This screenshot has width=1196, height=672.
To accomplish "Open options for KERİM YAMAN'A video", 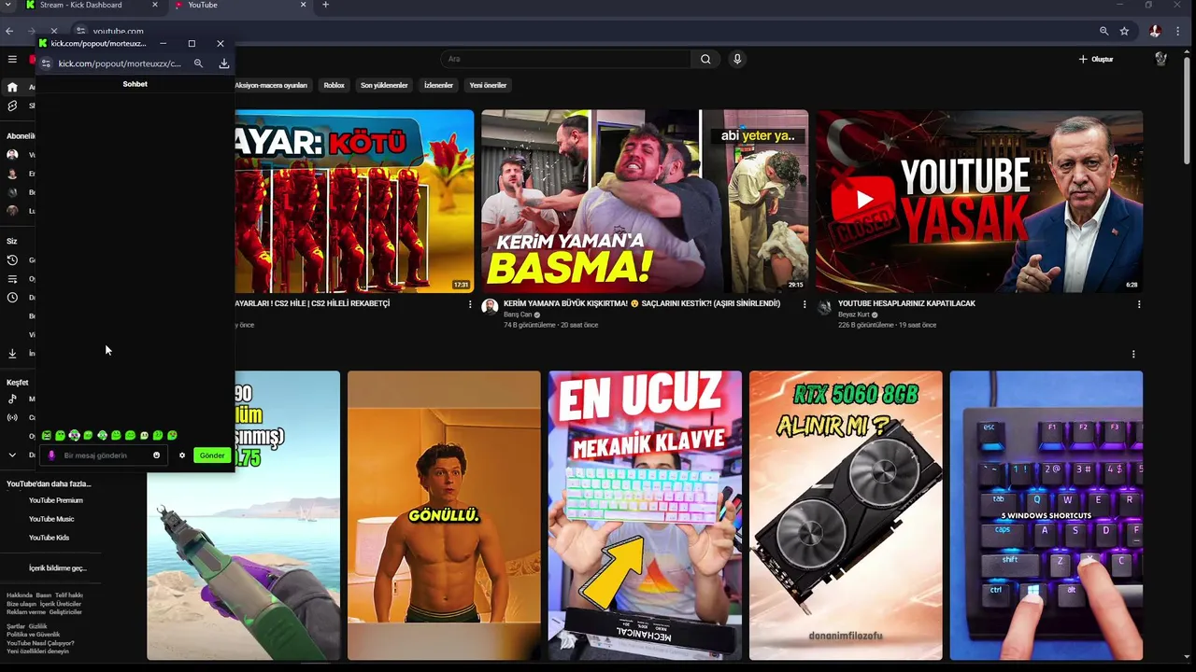I will [x=804, y=304].
